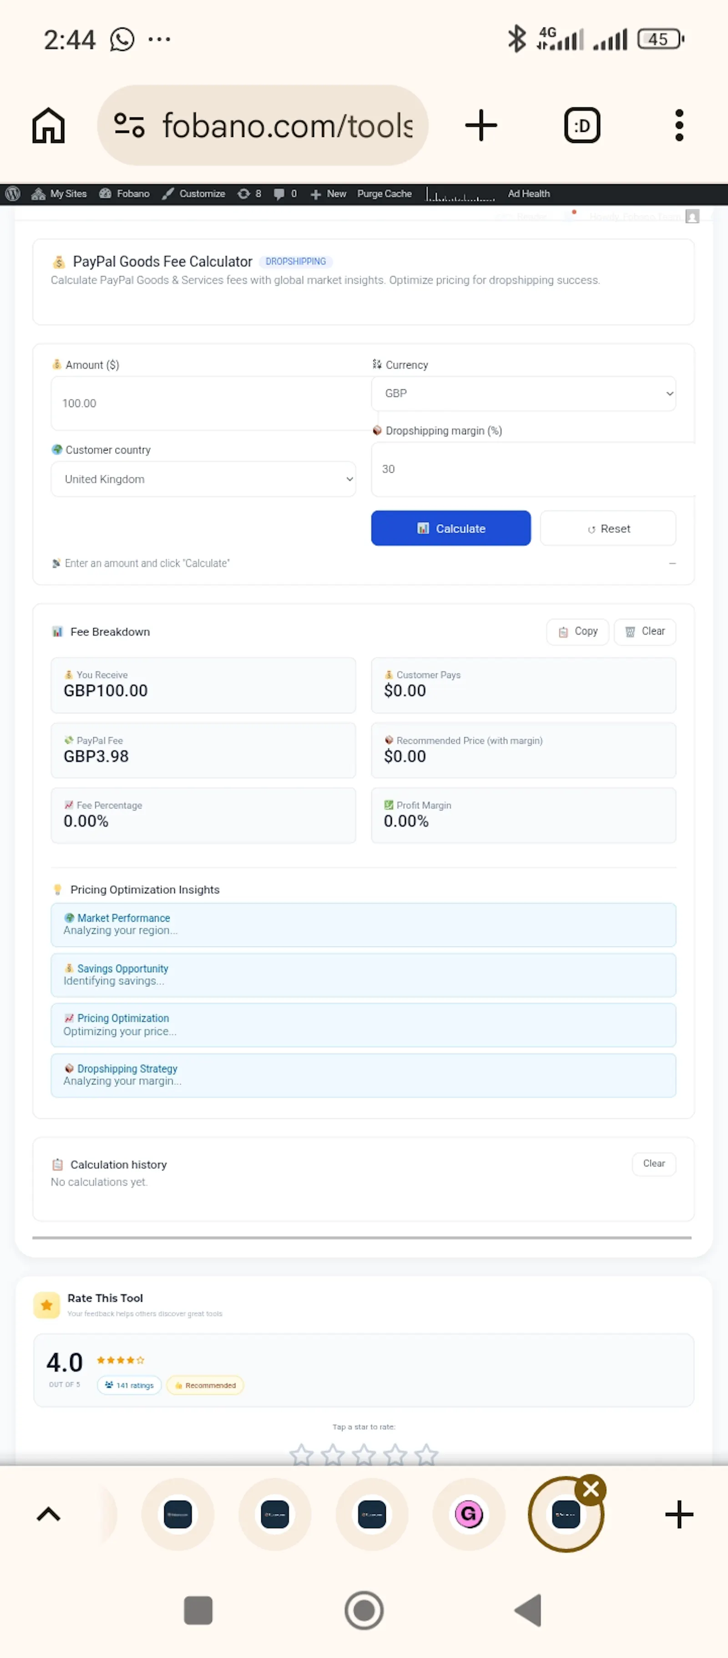Click the Recommended badge
This screenshot has height=1658, width=728.
(205, 1385)
